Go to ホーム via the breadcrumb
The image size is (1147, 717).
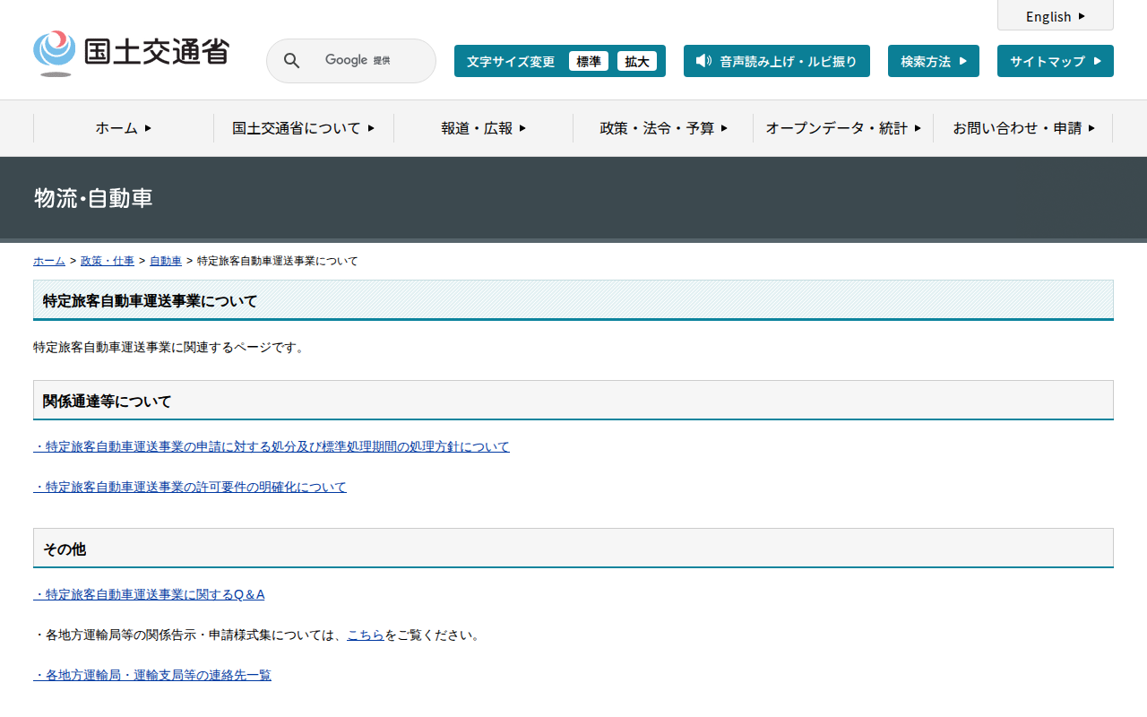[49, 261]
